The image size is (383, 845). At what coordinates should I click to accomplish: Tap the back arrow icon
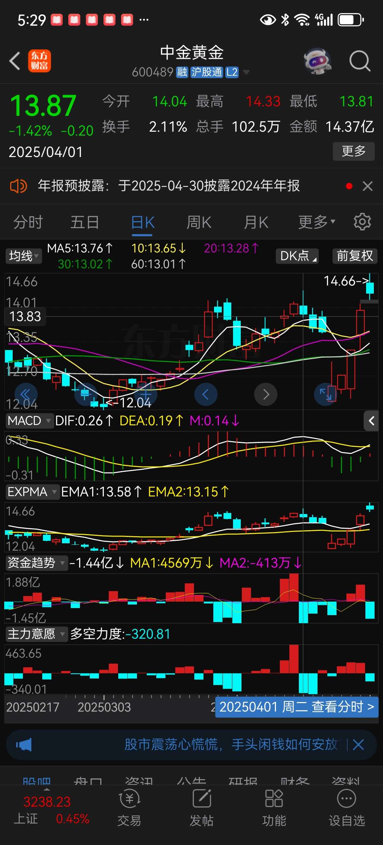point(15,61)
